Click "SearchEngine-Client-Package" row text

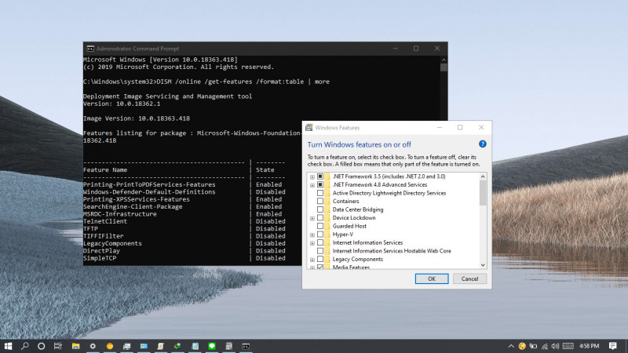pos(133,207)
